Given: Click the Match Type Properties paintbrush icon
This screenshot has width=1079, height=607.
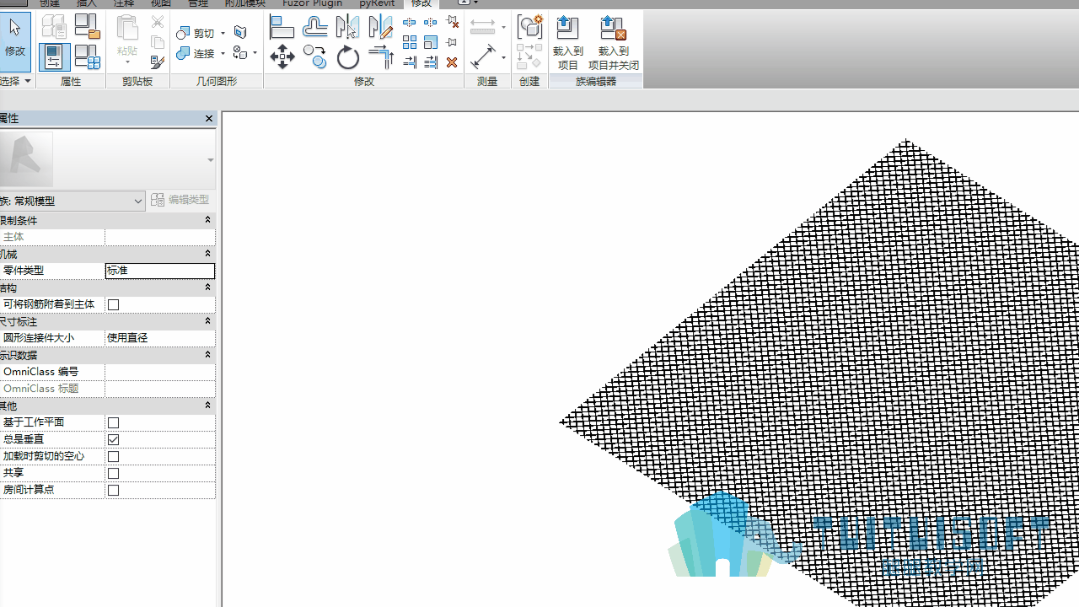Looking at the screenshot, I should [157, 62].
